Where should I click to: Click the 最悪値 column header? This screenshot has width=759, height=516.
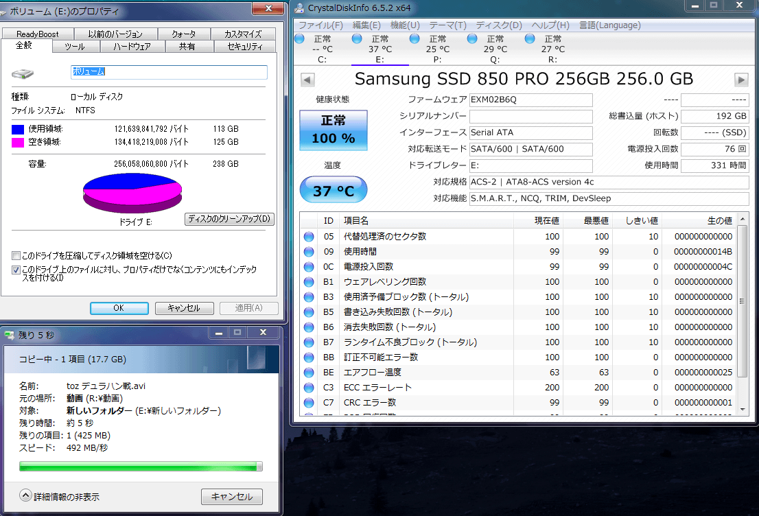(587, 221)
